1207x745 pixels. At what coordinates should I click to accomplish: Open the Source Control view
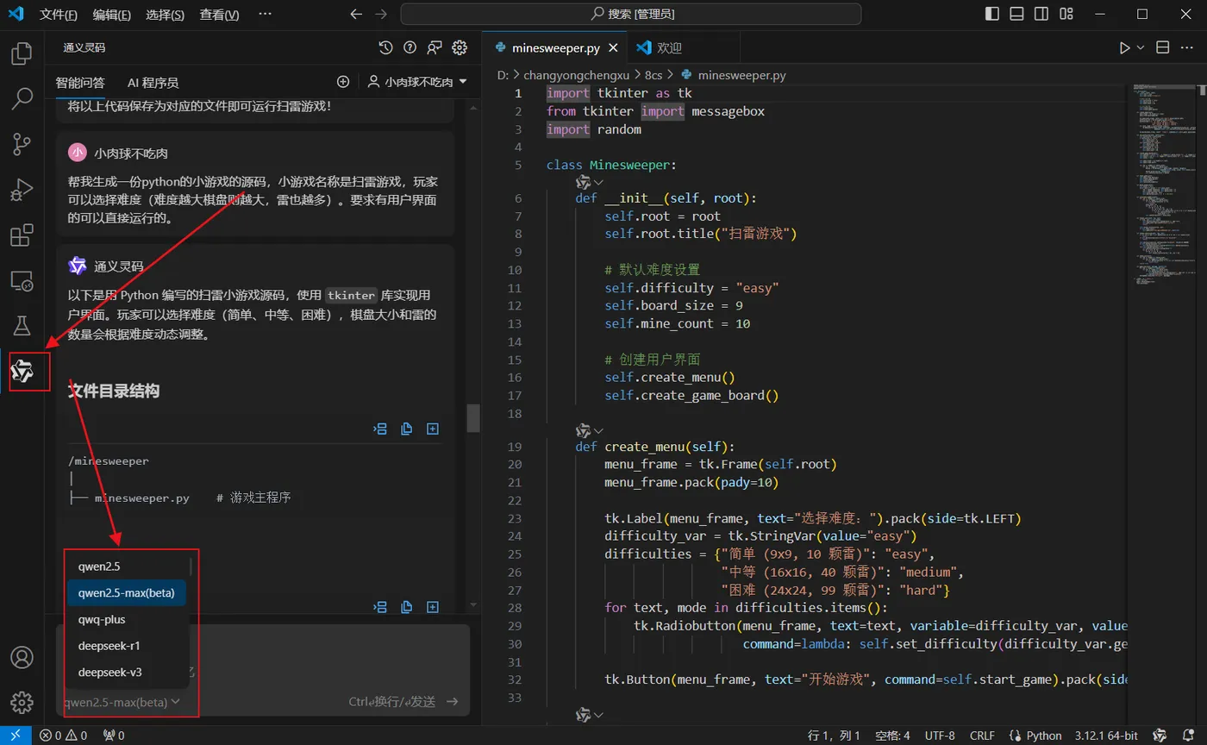tap(22, 144)
